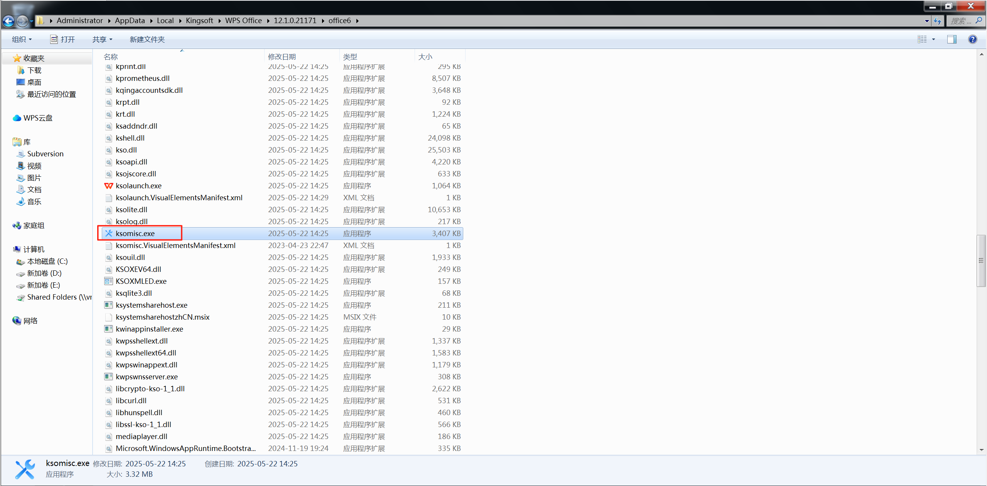The height and width of the screenshot is (486, 987).
Task: Click the scrollbar down arrow
Action: tap(981, 450)
